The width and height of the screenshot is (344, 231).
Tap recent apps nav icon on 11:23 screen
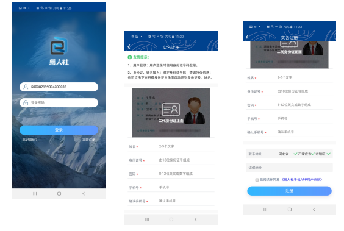265,210
